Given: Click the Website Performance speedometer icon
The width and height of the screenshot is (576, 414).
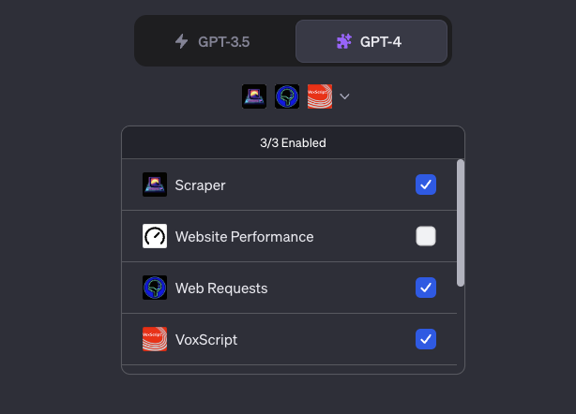Looking at the screenshot, I should 155,236.
